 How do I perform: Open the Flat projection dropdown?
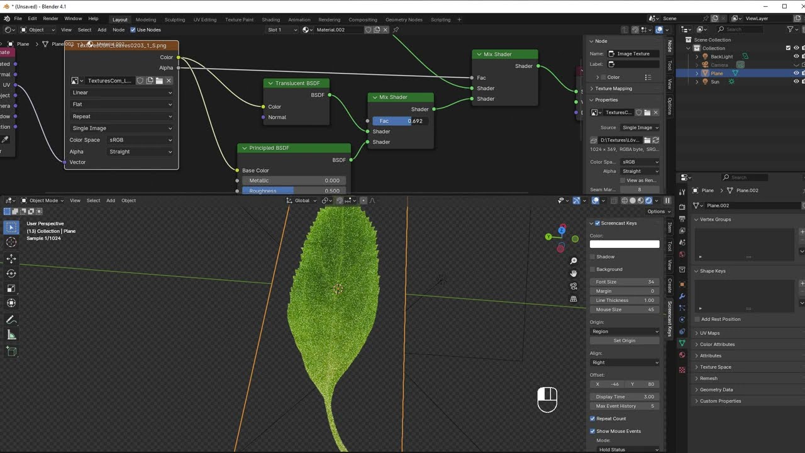point(121,104)
